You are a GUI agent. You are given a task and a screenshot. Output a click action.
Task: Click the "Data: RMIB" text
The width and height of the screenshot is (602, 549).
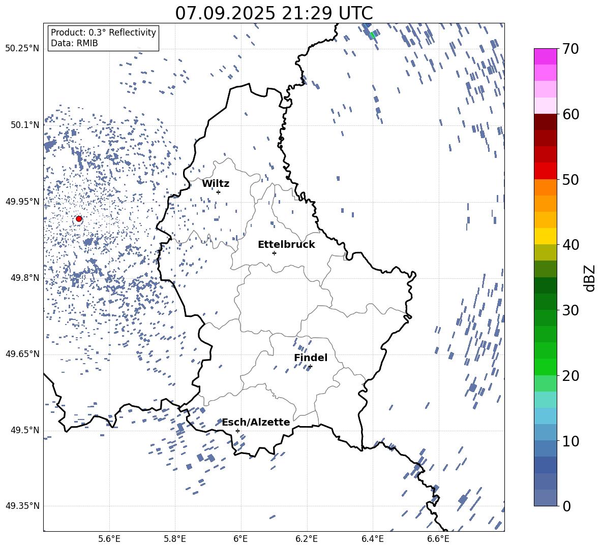[x=74, y=43]
